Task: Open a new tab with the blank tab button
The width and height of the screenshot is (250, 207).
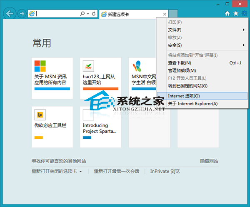Action: point(173,14)
